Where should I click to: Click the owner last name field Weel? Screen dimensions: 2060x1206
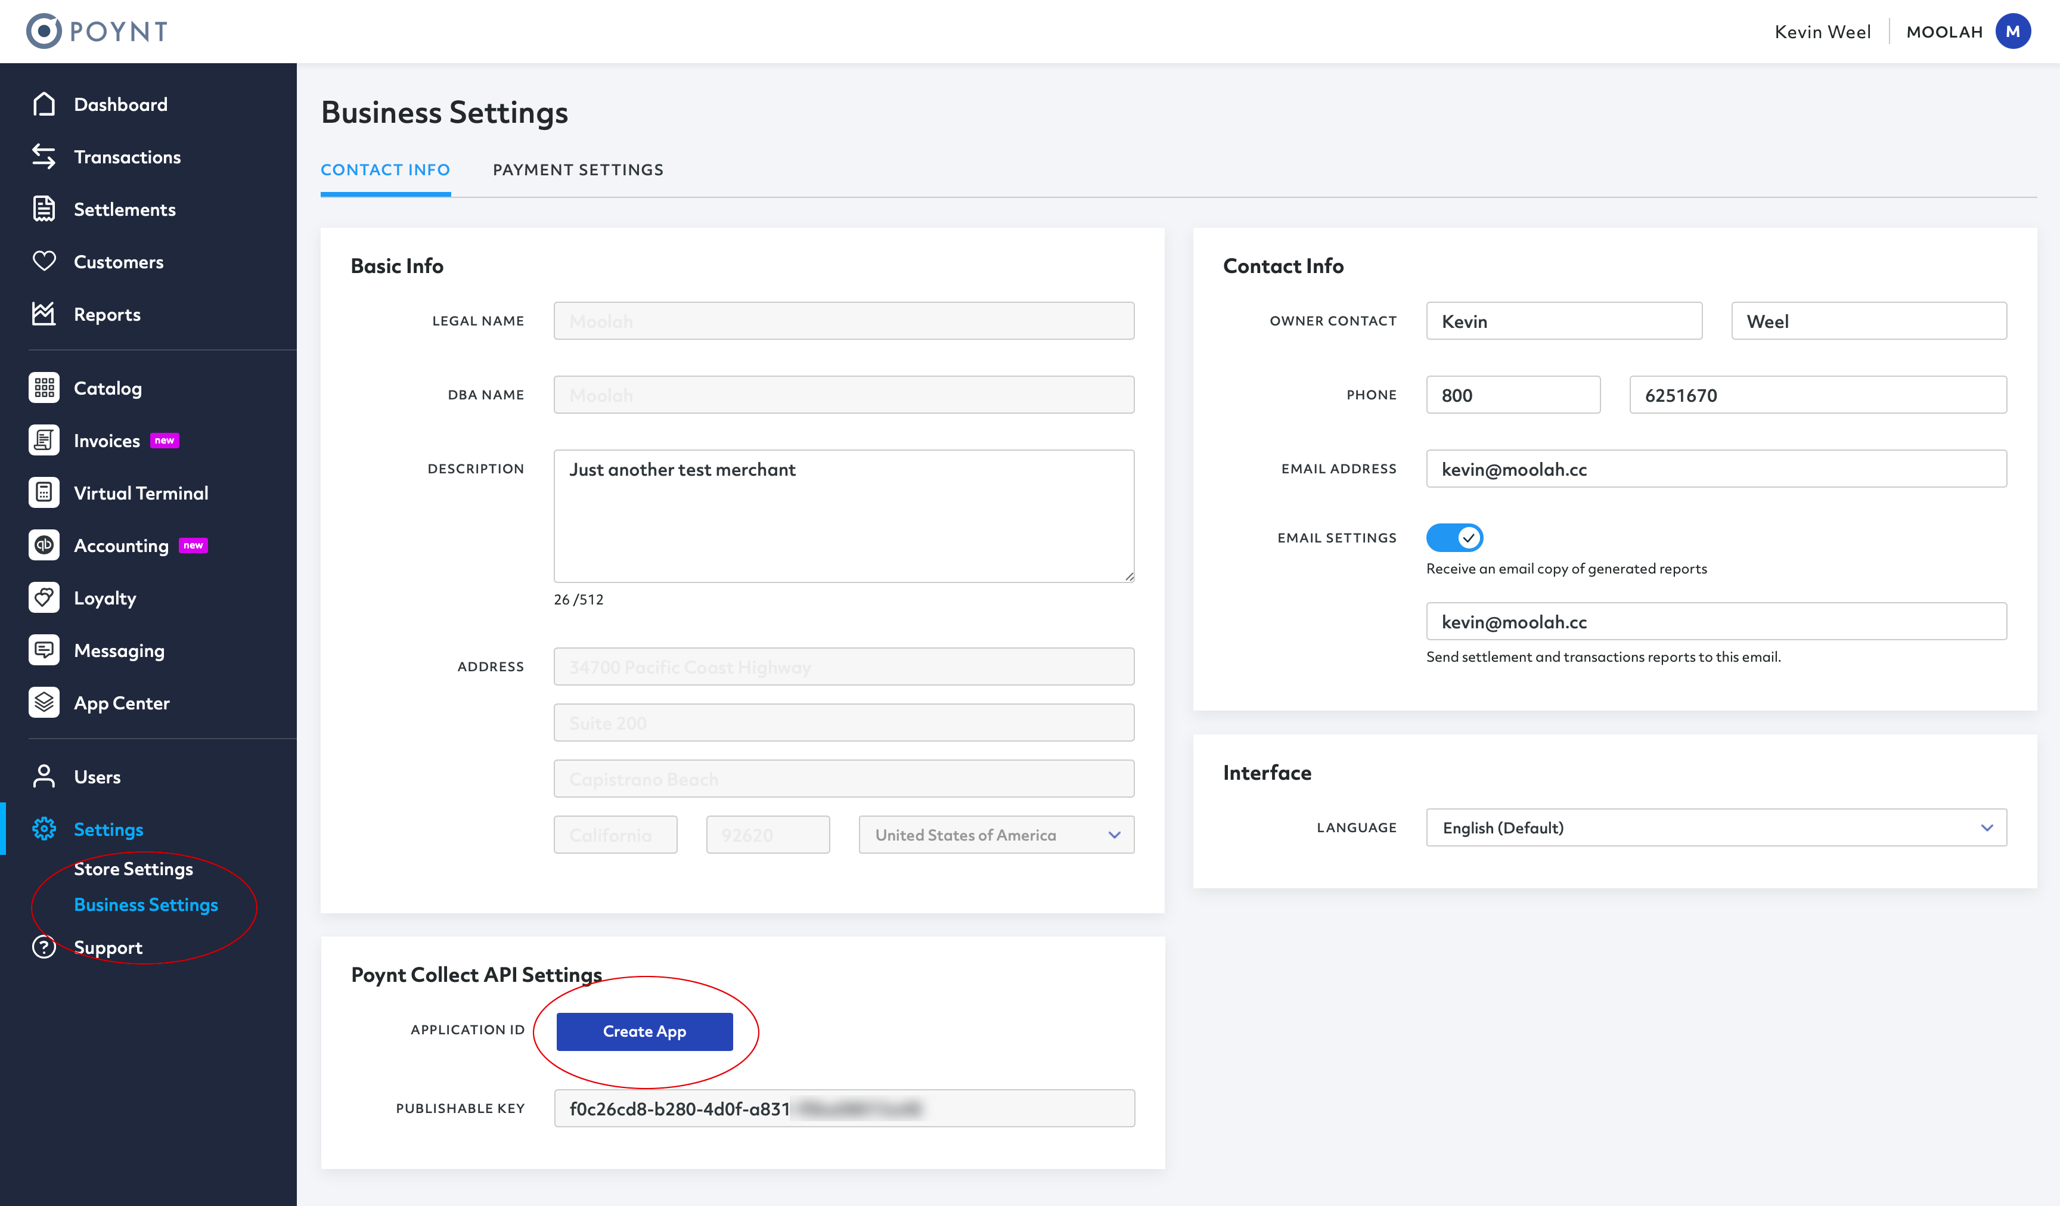[1869, 321]
